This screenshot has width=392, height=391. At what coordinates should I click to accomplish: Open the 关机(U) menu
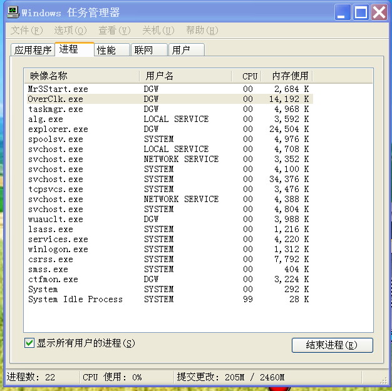click(x=158, y=30)
